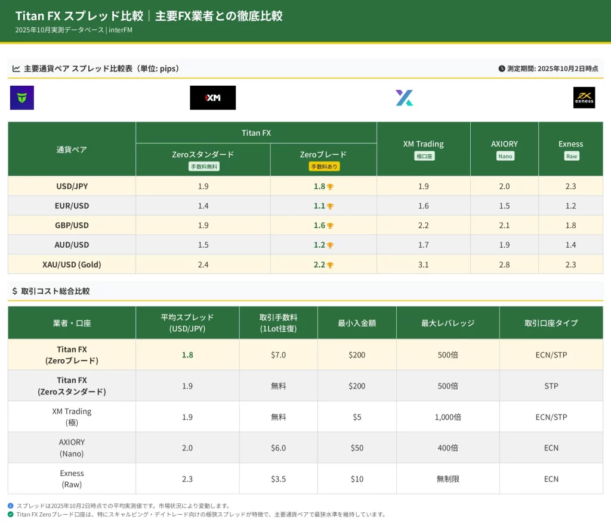The height and width of the screenshot is (526, 611).
Task: Click the chart icon beside スプレッド比較表 heading
Action: point(16,69)
